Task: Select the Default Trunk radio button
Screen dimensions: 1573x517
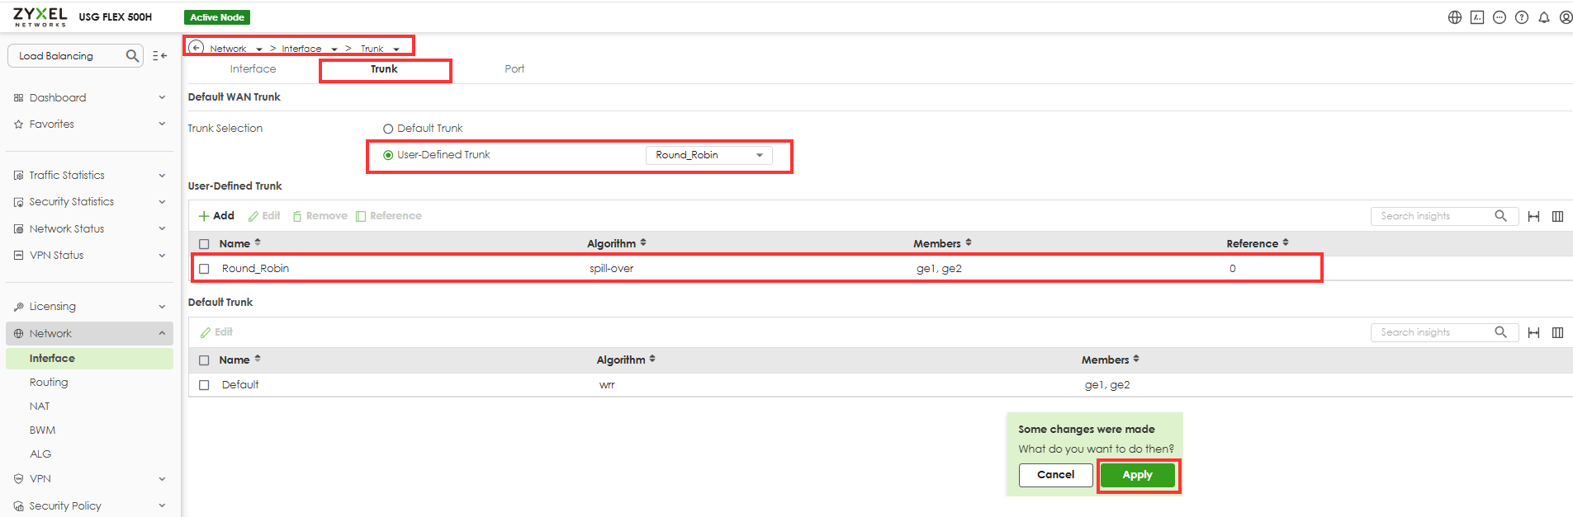Action: tap(388, 129)
